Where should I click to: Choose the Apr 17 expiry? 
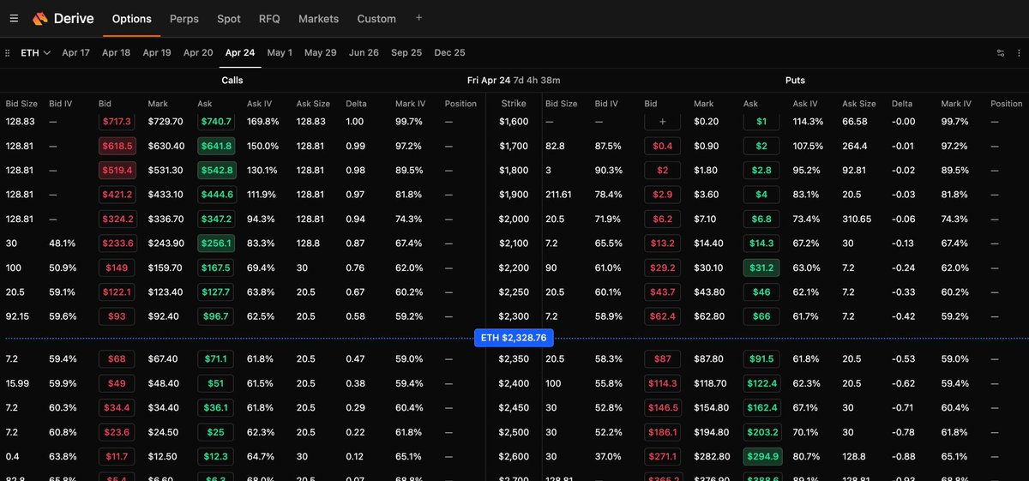pyautogui.click(x=75, y=52)
